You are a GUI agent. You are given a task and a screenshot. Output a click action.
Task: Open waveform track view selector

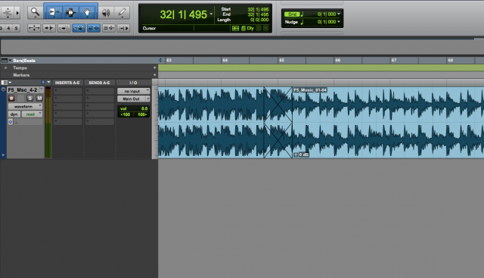[x=25, y=106]
